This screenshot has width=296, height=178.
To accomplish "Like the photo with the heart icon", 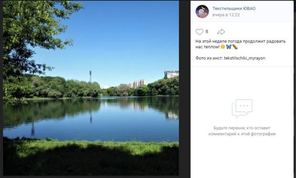I will (x=200, y=32).
